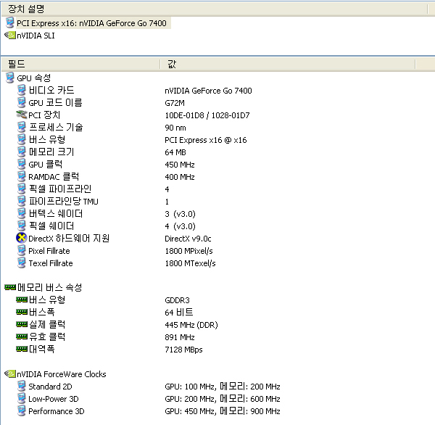
Task: Click the value 445 MHz (DDR)
Action: (191, 325)
